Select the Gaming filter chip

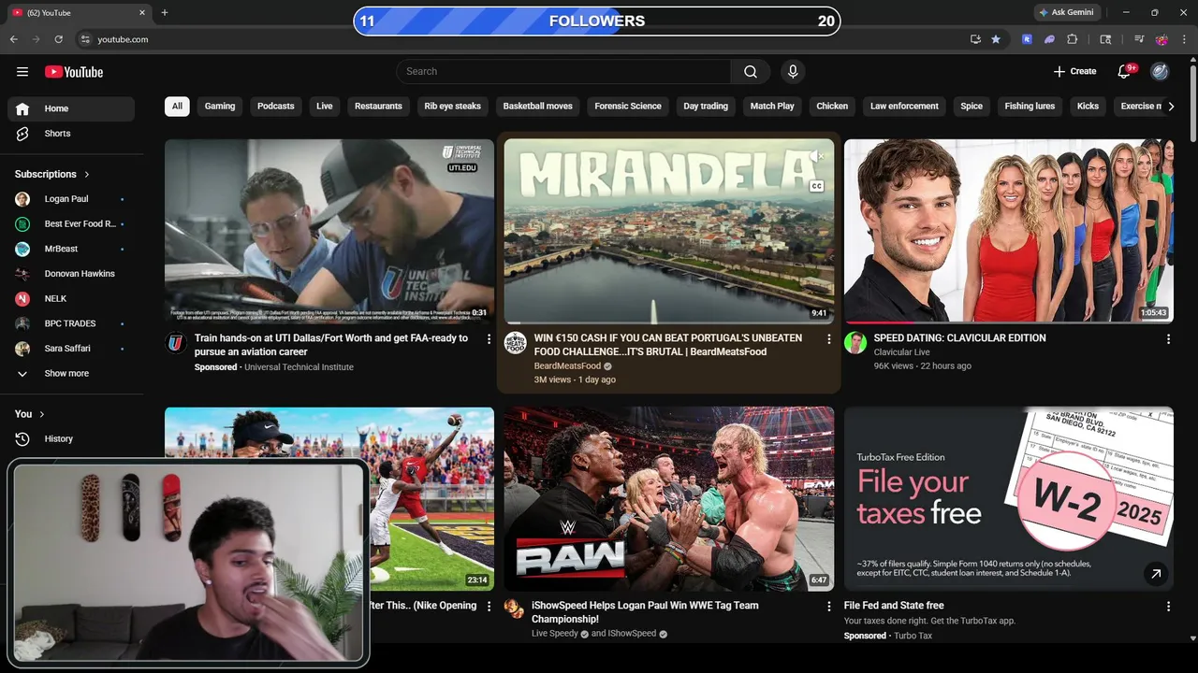pyautogui.click(x=220, y=107)
